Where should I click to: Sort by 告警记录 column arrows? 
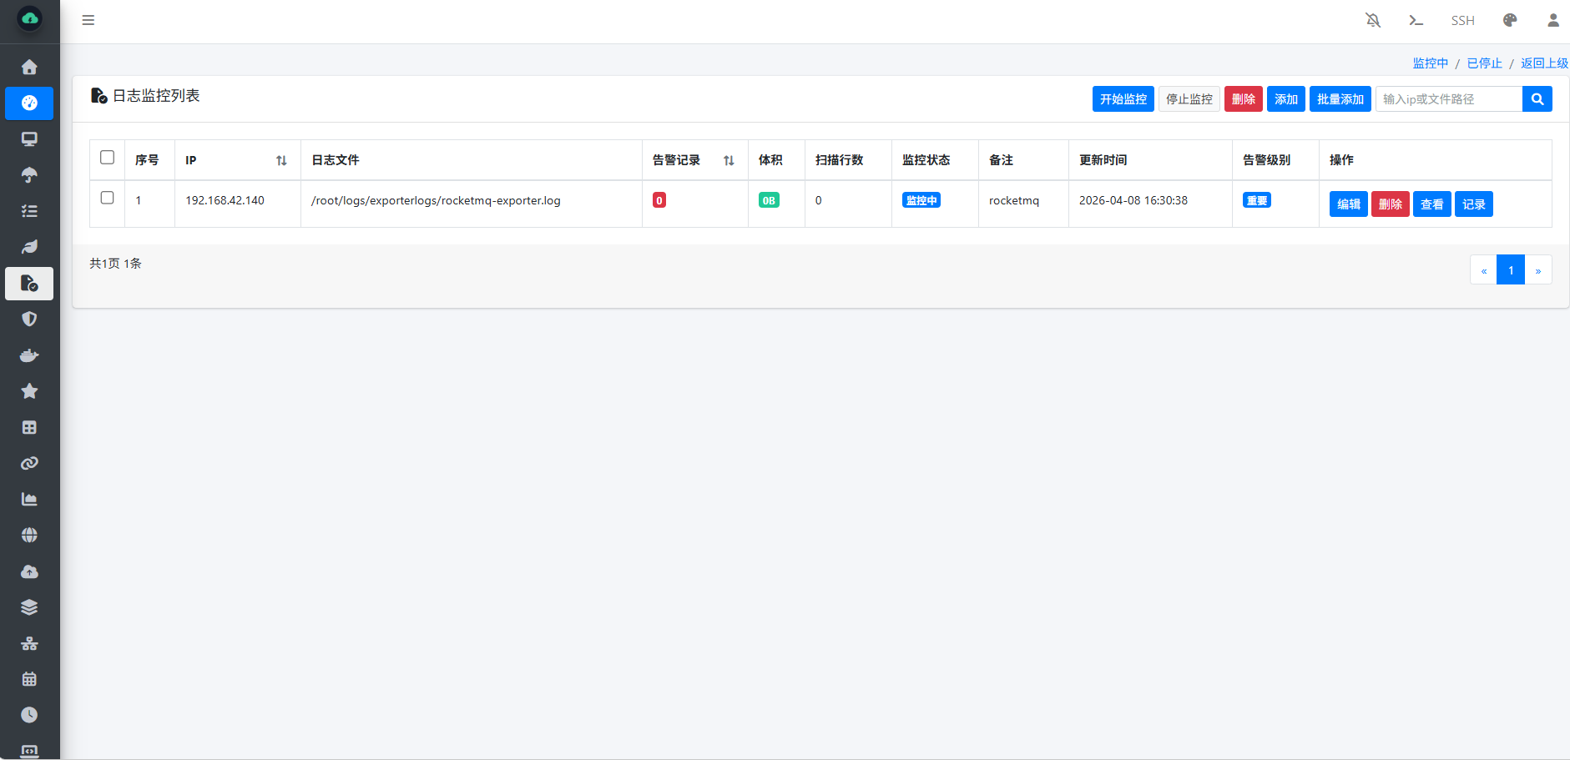tap(729, 160)
